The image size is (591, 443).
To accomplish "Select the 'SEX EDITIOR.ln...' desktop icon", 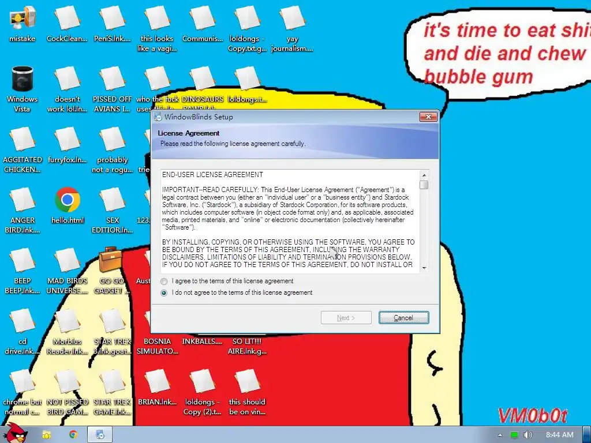I will click(x=112, y=211).
